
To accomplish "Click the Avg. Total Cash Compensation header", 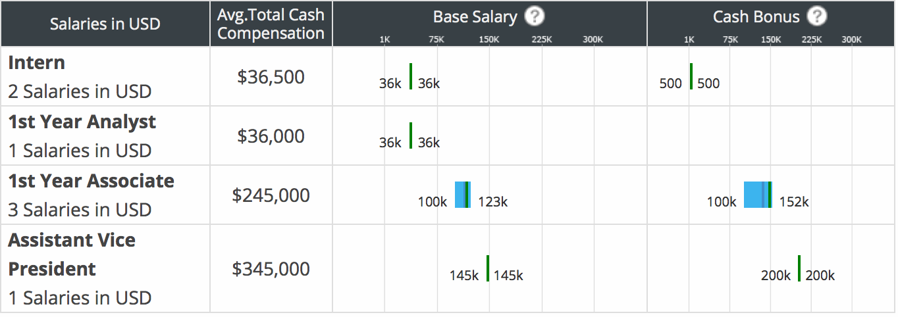I will [271, 24].
